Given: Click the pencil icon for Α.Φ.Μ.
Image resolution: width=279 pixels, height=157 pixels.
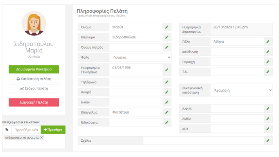Looking at the screenshot, I should tap(268, 108).
